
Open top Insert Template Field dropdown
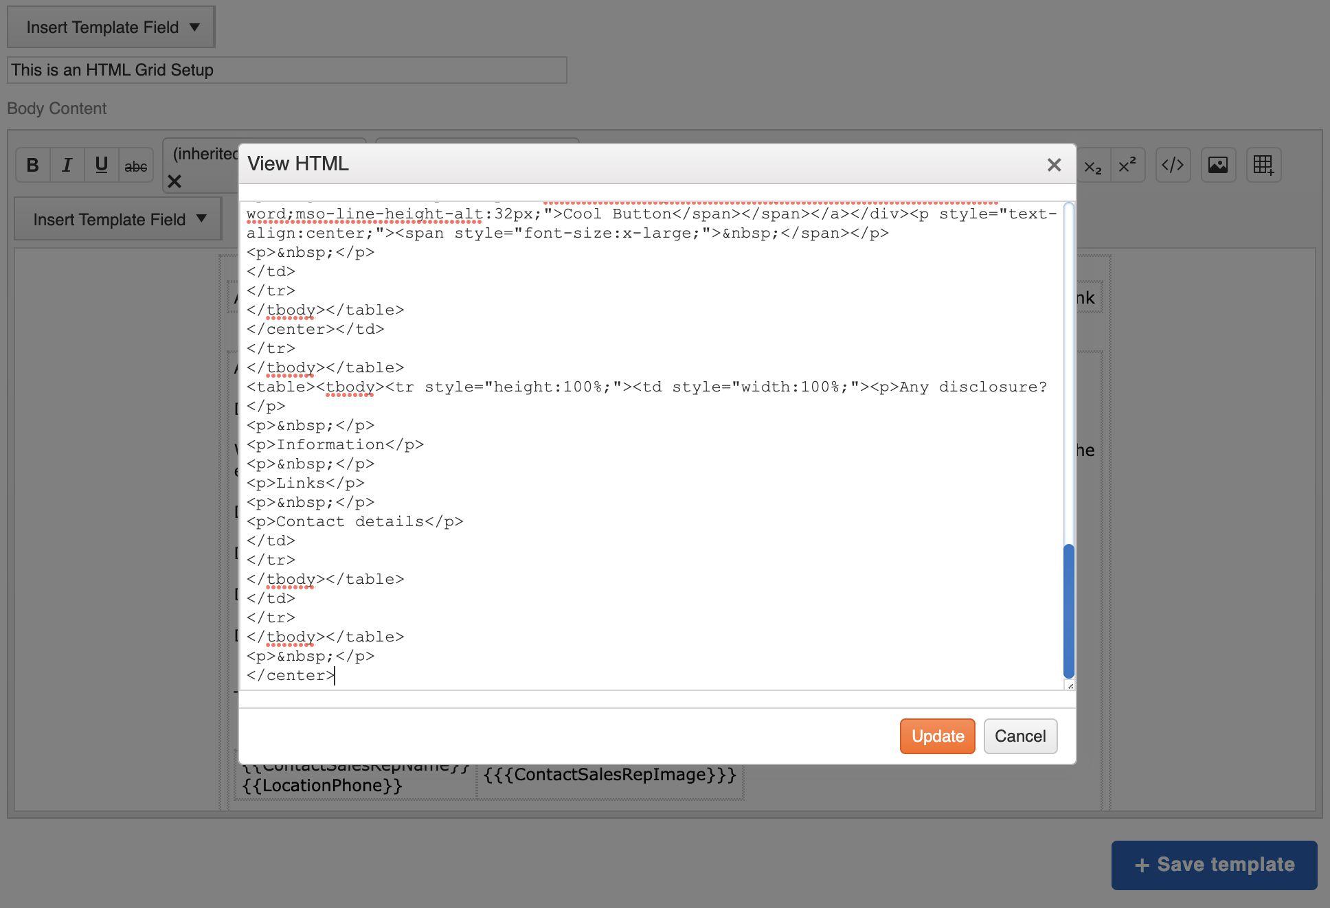click(111, 27)
